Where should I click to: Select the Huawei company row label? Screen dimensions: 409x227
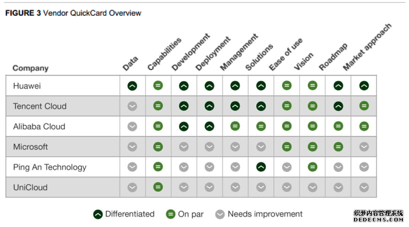click(27, 86)
